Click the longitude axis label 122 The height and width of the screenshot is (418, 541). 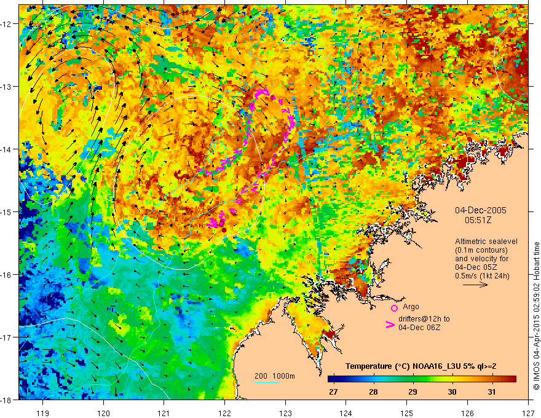pyautogui.click(x=224, y=413)
